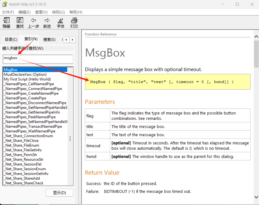
Task: Select _Net_Share_PermStr entry
Action: point(20,155)
